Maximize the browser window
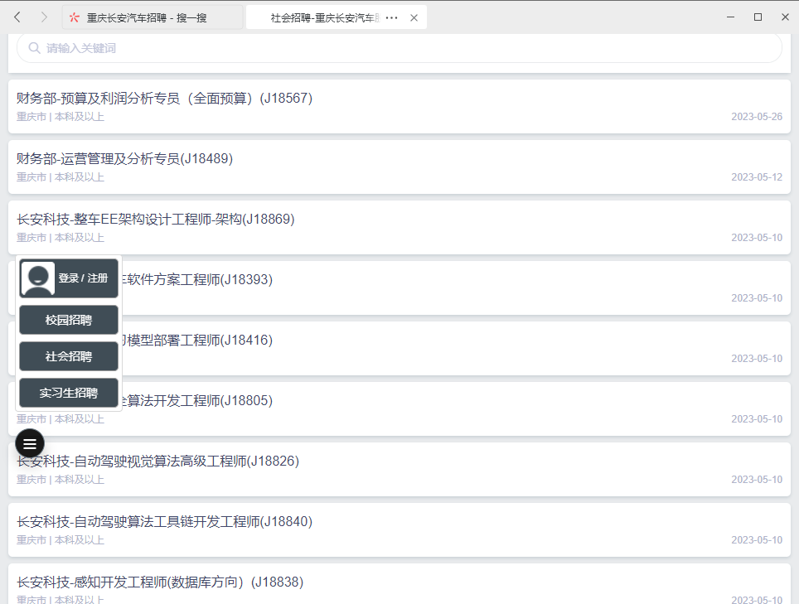Image resolution: width=799 pixels, height=604 pixels. point(758,17)
